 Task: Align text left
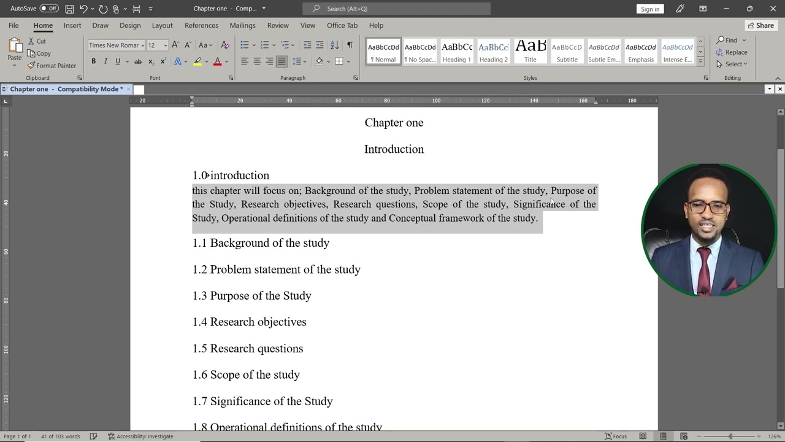click(244, 61)
